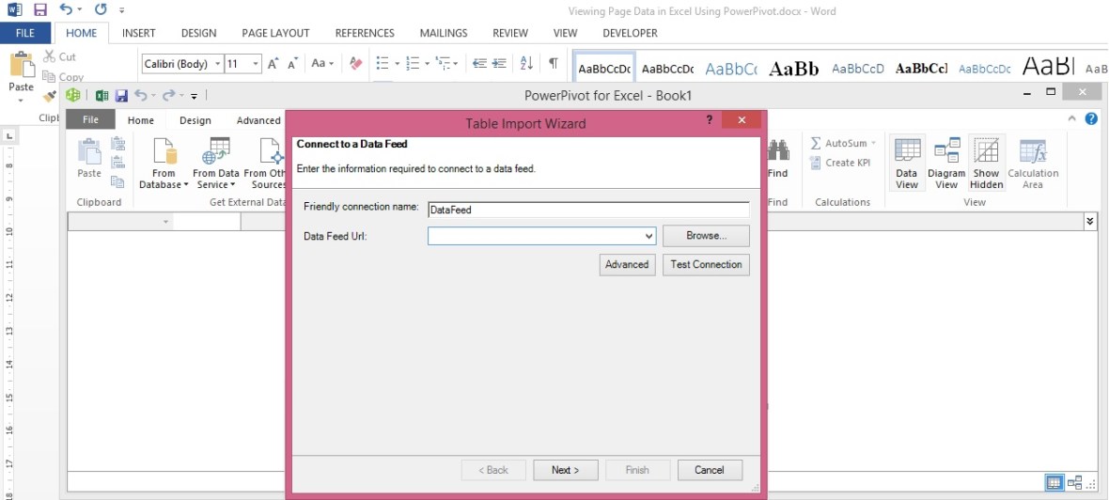Expand the PowerPivot formula bar chevron
The image size is (1109, 500).
click(x=1089, y=222)
